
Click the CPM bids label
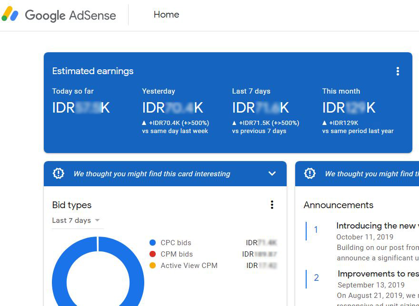pyautogui.click(x=177, y=254)
